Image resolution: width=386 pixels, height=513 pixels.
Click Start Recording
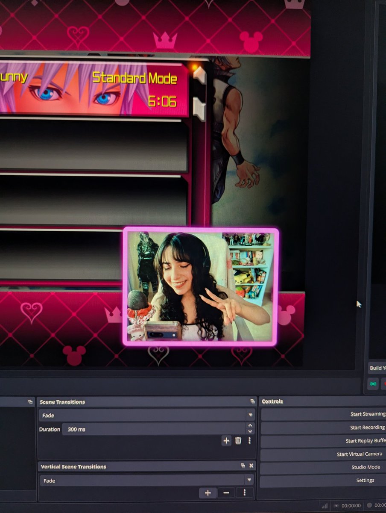tap(368, 427)
